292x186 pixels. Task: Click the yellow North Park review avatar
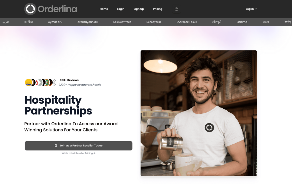pos(29,82)
